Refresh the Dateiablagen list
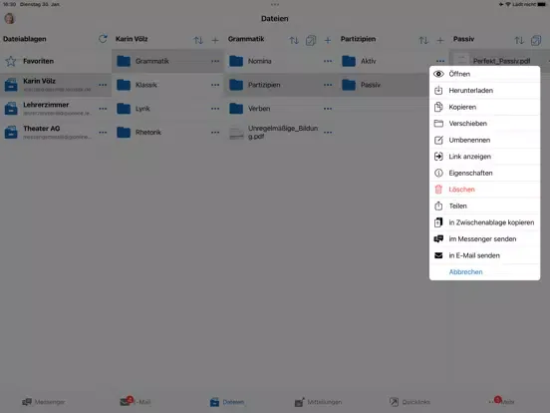The width and height of the screenshot is (550, 413). pos(103,39)
